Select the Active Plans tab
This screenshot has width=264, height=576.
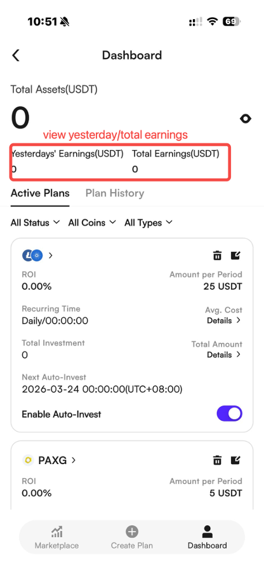coord(40,193)
